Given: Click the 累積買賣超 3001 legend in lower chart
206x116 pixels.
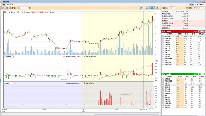Looking at the screenshot, I should click(71, 83).
